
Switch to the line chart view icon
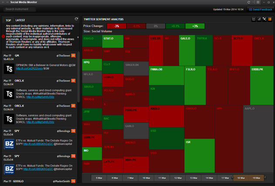[x=254, y=19]
